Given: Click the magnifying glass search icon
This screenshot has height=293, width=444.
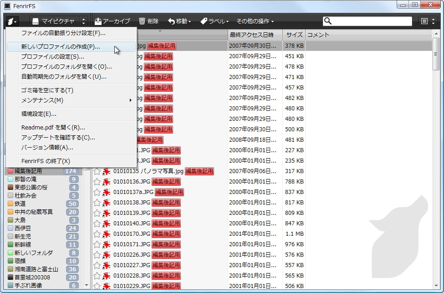Looking at the screenshot, I should coord(329,20).
